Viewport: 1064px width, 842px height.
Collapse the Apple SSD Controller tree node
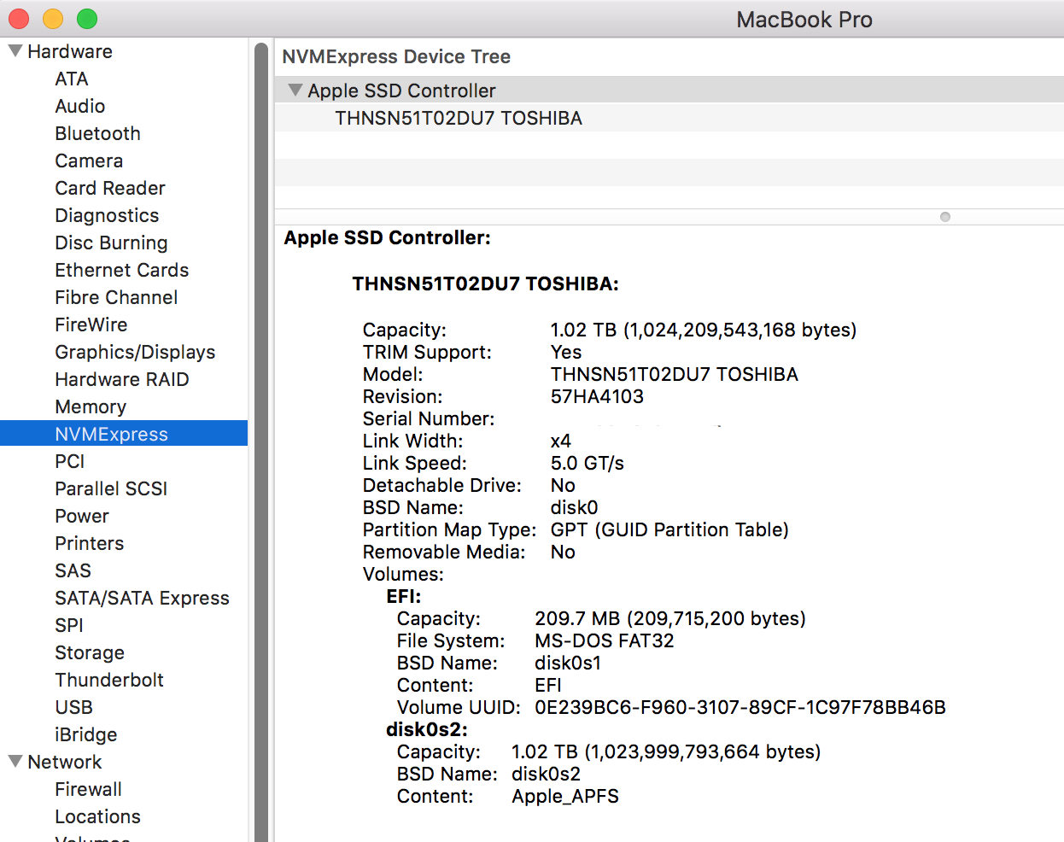pyautogui.click(x=295, y=90)
